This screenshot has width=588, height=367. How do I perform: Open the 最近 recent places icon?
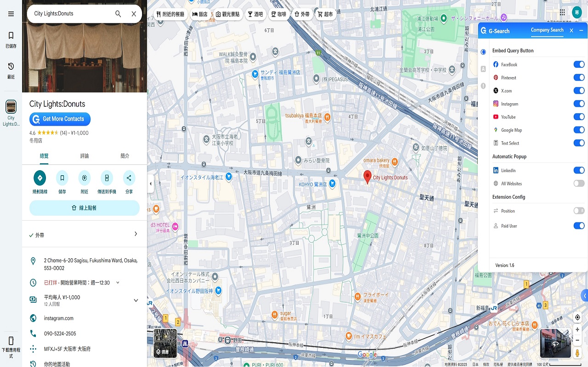(x=11, y=67)
